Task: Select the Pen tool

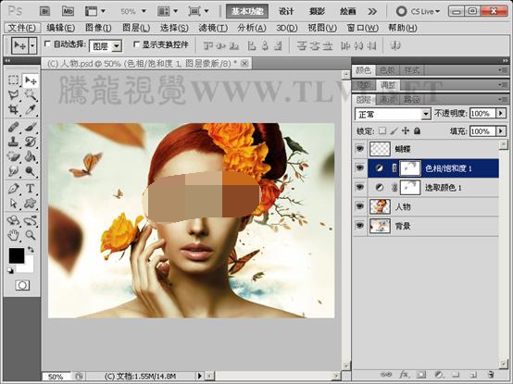Action: (13, 188)
